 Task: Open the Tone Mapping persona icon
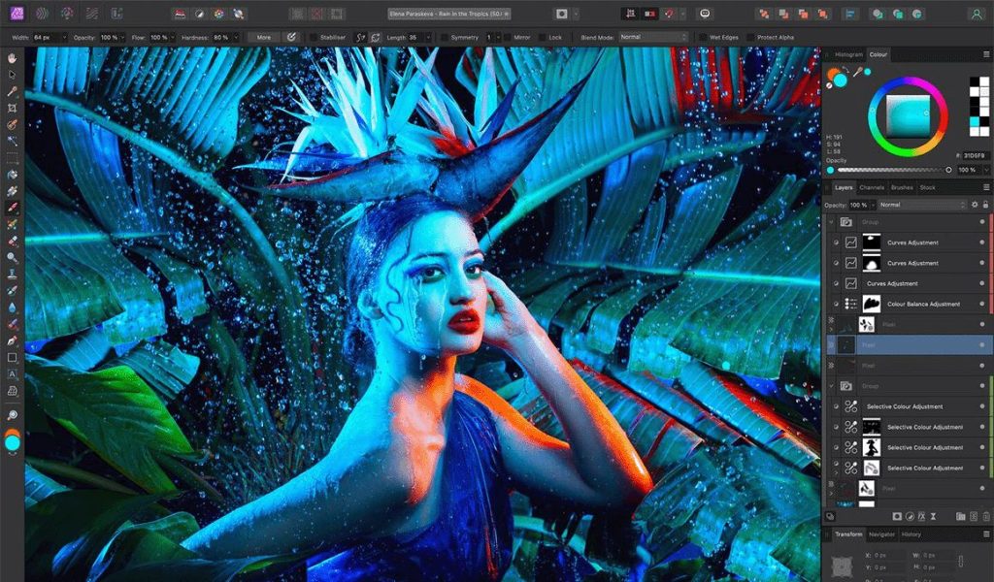92,14
